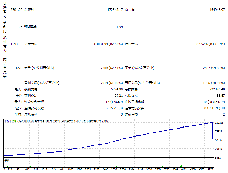
Task: Click the gross loss value -164946.97
Action: (217, 10)
